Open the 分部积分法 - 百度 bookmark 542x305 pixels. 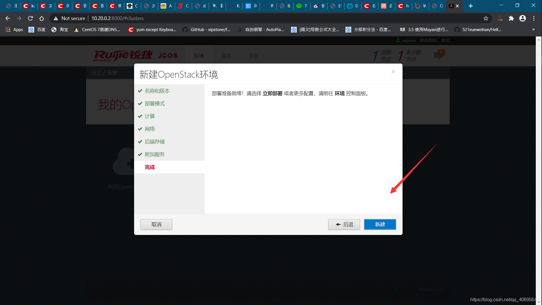coord(368,30)
